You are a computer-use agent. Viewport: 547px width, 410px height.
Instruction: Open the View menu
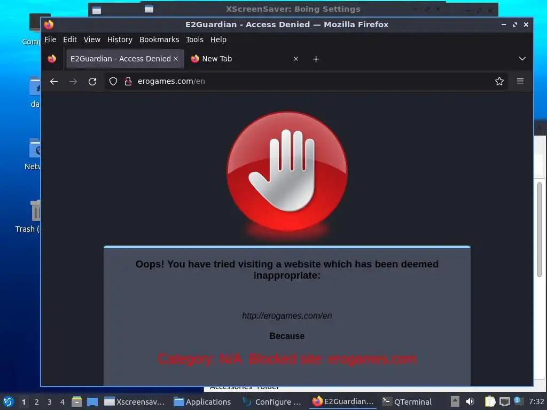[92, 40]
